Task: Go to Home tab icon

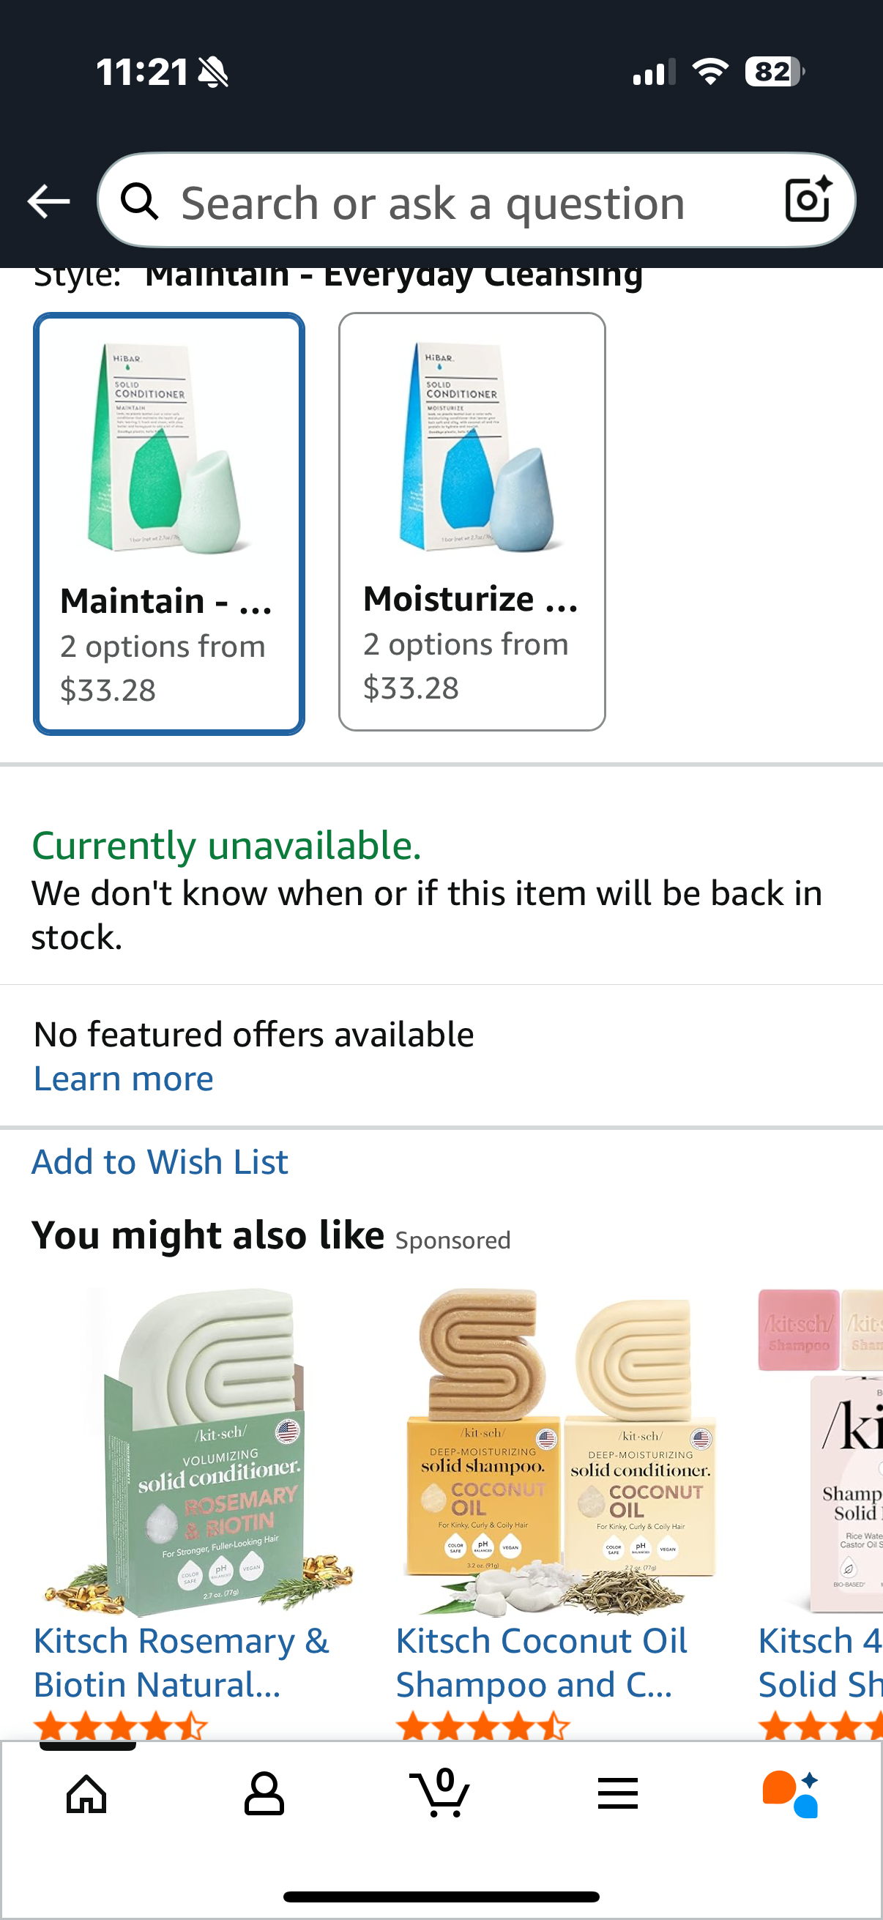Action: point(87,1793)
